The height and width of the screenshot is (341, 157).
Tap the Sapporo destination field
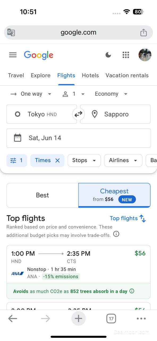click(x=116, y=114)
